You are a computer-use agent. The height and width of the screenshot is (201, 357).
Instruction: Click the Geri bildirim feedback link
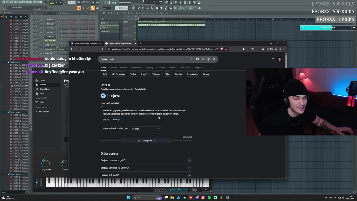click(x=187, y=137)
